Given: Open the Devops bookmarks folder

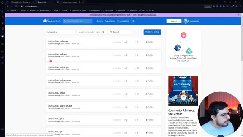Looking at the screenshot, I should [22, 11].
